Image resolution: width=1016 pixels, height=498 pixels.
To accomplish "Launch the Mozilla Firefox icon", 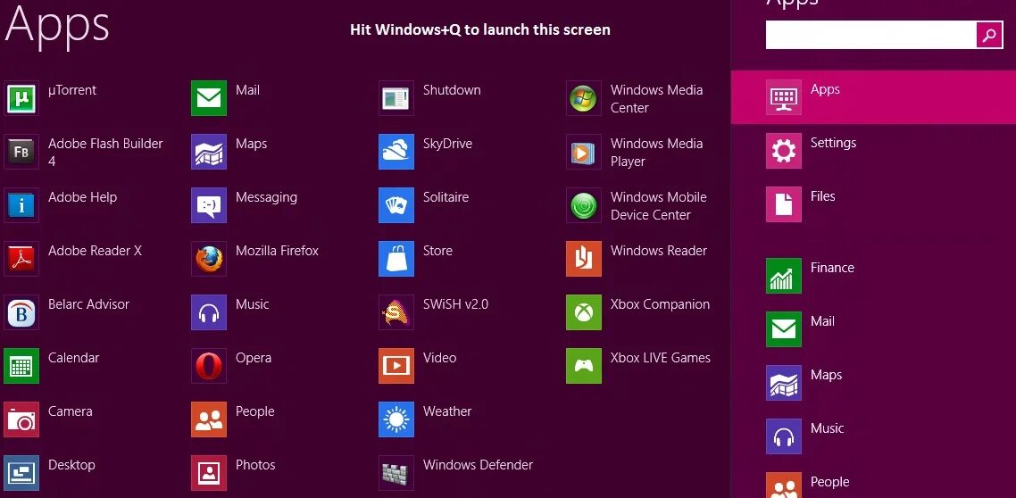I will [209, 259].
